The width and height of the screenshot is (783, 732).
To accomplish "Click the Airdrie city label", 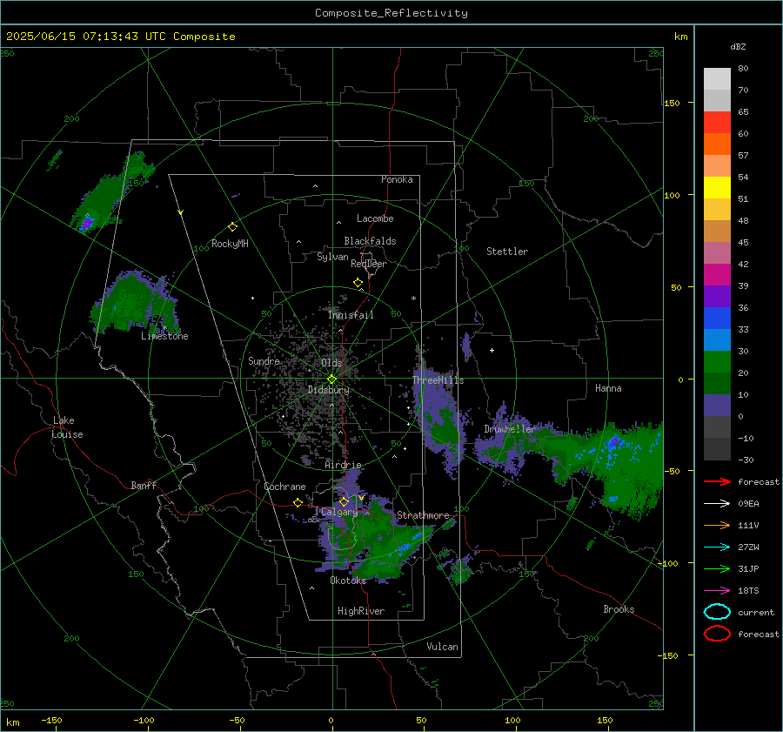I will 343,465.
